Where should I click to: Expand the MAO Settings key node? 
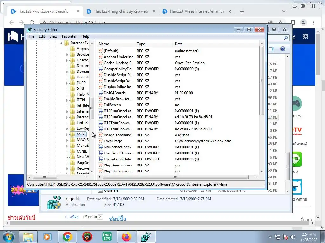67,140
